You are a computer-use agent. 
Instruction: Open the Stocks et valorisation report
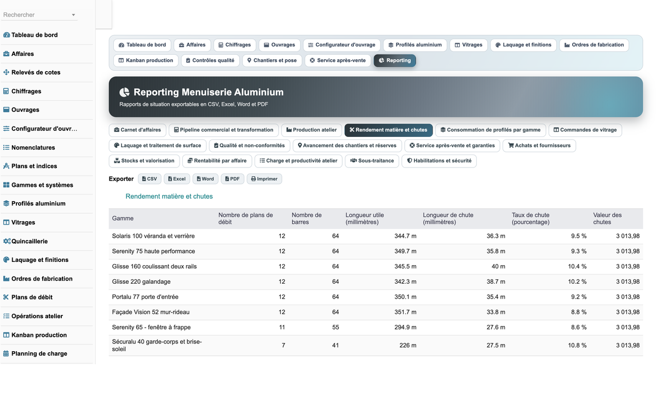(144, 160)
